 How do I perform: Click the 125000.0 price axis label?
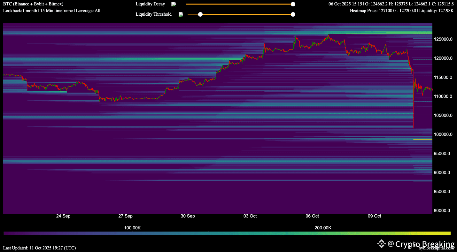click(x=443, y=39)
